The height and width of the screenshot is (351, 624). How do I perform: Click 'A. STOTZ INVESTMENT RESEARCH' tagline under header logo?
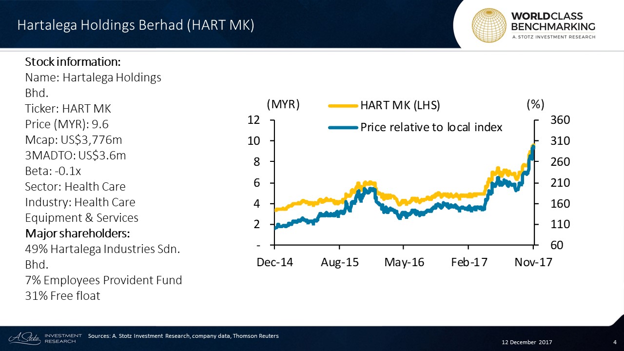[553, 37]
